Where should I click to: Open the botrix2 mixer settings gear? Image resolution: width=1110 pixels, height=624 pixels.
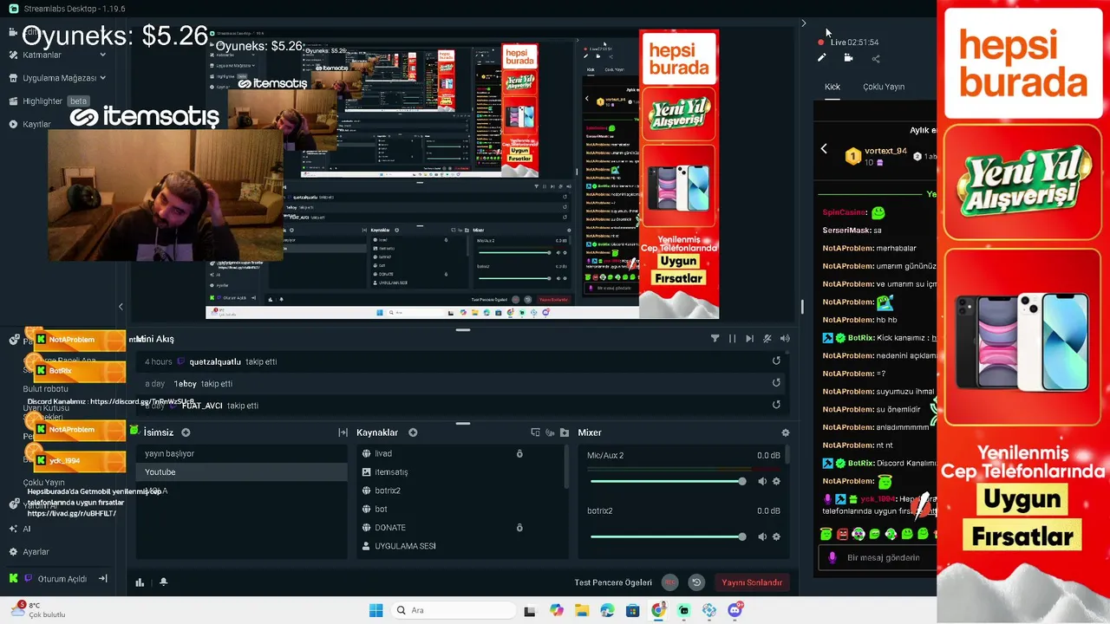(x=776, y=536)
